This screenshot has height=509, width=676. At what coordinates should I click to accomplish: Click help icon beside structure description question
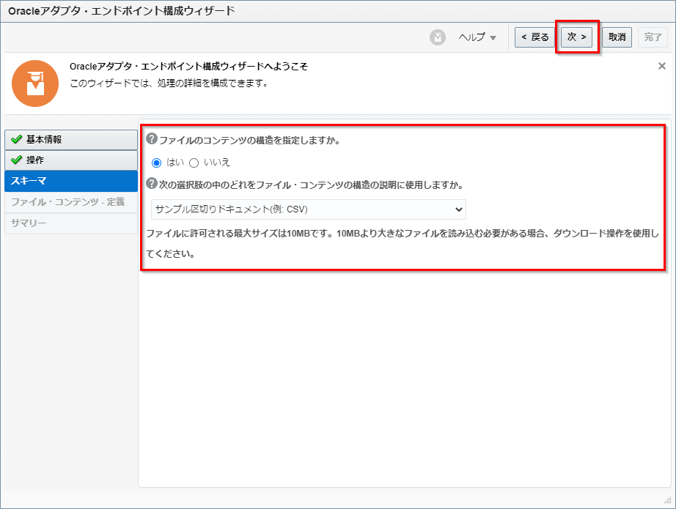pos(152,183)
